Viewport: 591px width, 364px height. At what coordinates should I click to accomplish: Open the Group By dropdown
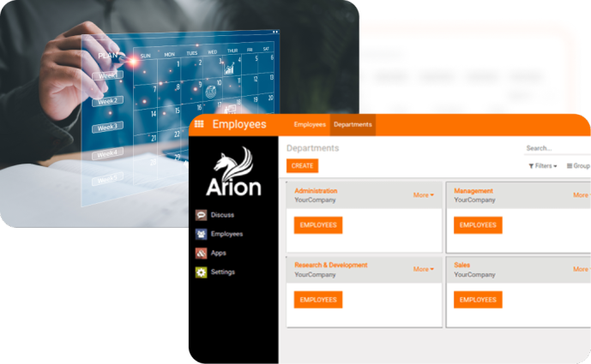click(578, 165)
